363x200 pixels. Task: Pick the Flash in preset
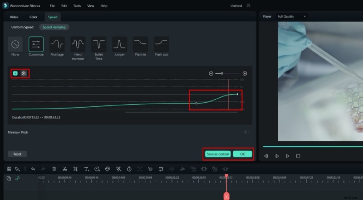140,44
